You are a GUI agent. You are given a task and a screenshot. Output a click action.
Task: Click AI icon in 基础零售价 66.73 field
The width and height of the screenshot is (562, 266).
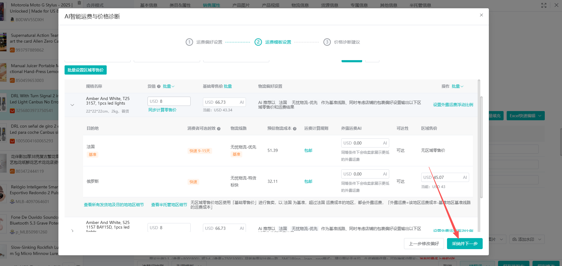coord(242,102)
